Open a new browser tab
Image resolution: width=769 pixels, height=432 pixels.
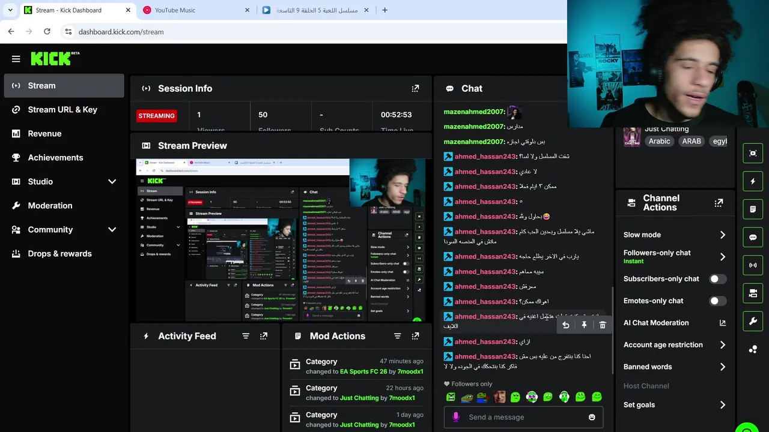tap(384, 10)
